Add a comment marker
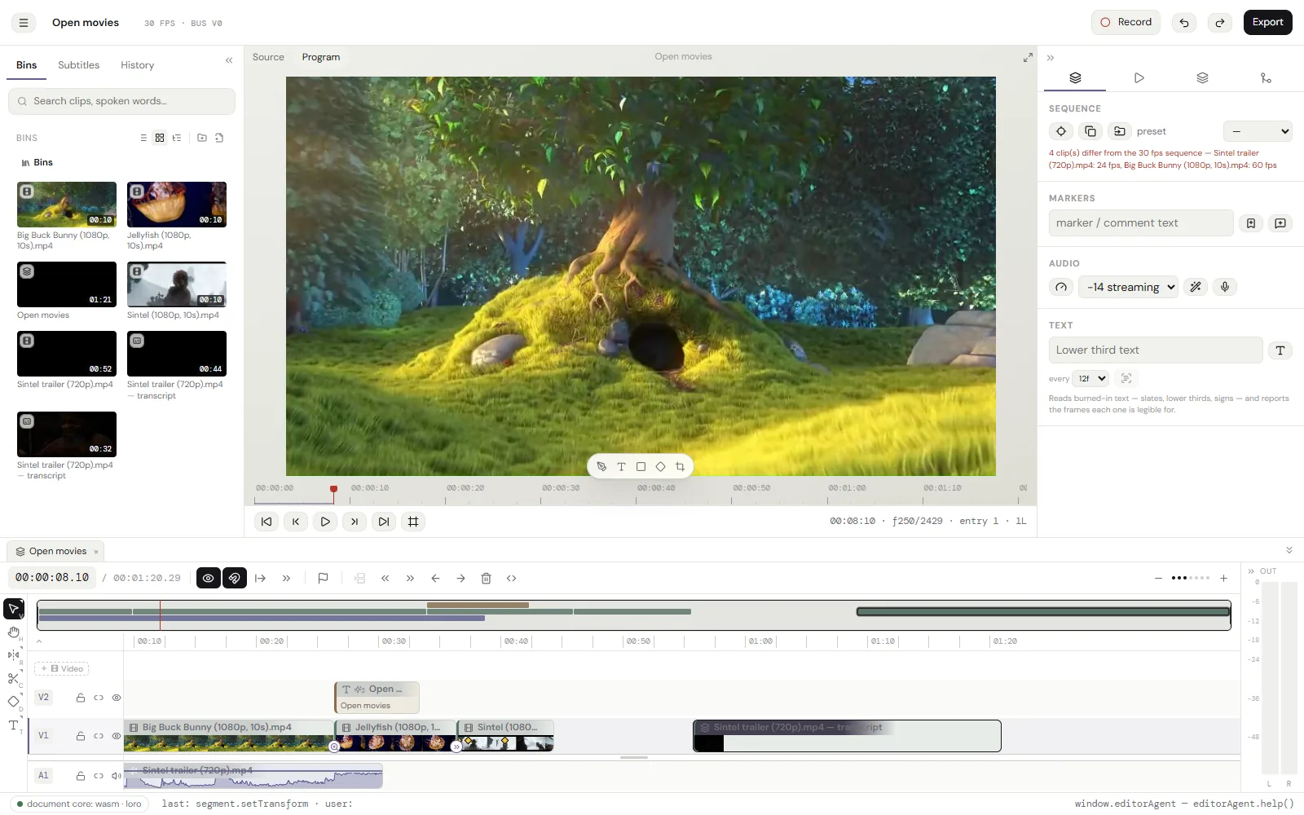The image size is (1304, 815). pos(1280,223)
